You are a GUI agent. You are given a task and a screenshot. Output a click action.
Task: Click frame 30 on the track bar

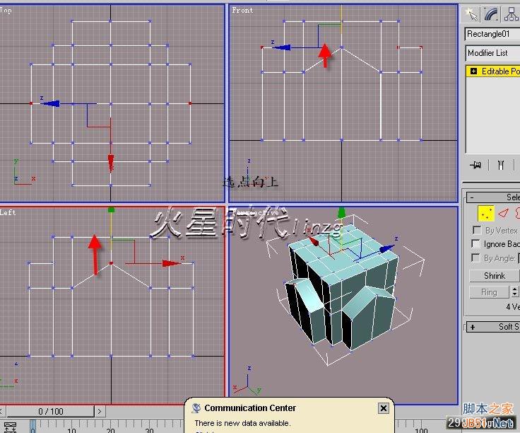[x=150, y=429]
